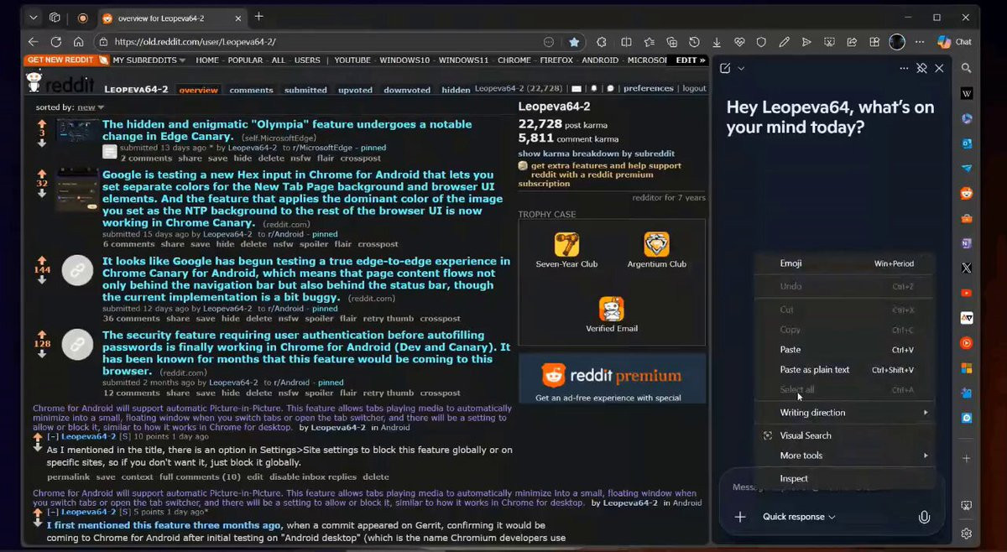Downvote the 144-point edge-to-edge post
The height and width of the screenshot is (552, 1007).
[x=42, y=279]
